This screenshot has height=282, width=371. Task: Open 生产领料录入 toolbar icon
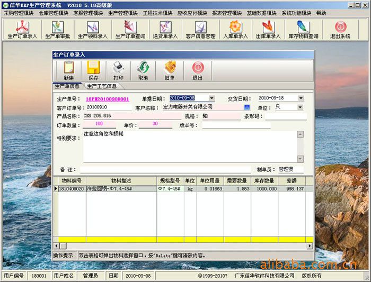point(93,30)
